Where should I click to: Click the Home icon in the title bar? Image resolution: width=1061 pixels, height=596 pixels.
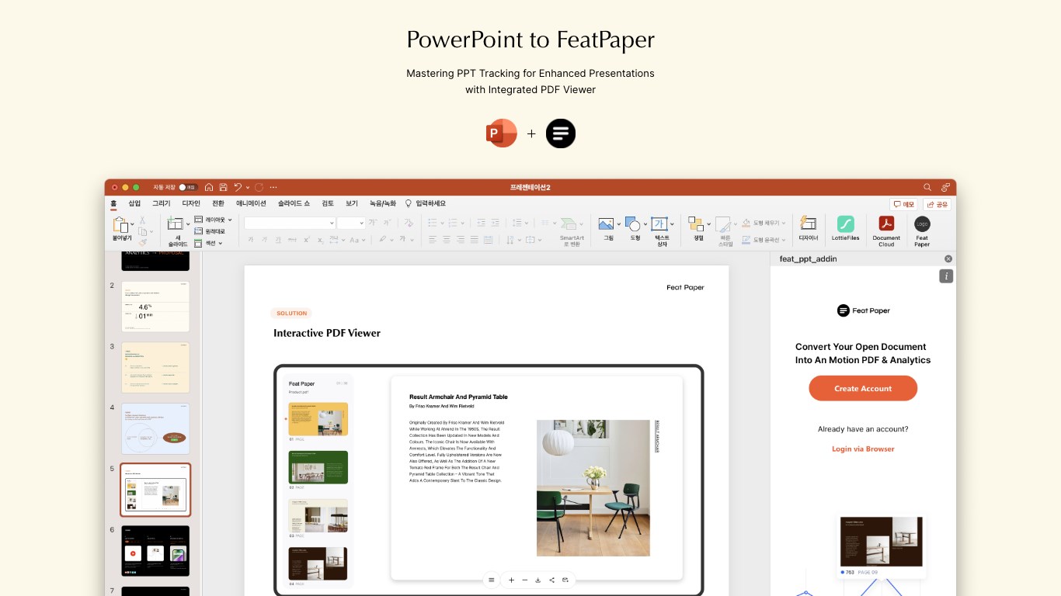(x=209, y=187)
